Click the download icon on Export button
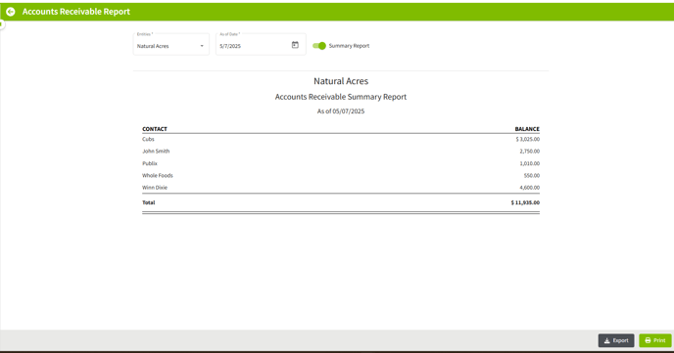Viewport: 674px width, 353px height. tap(607, 340)
